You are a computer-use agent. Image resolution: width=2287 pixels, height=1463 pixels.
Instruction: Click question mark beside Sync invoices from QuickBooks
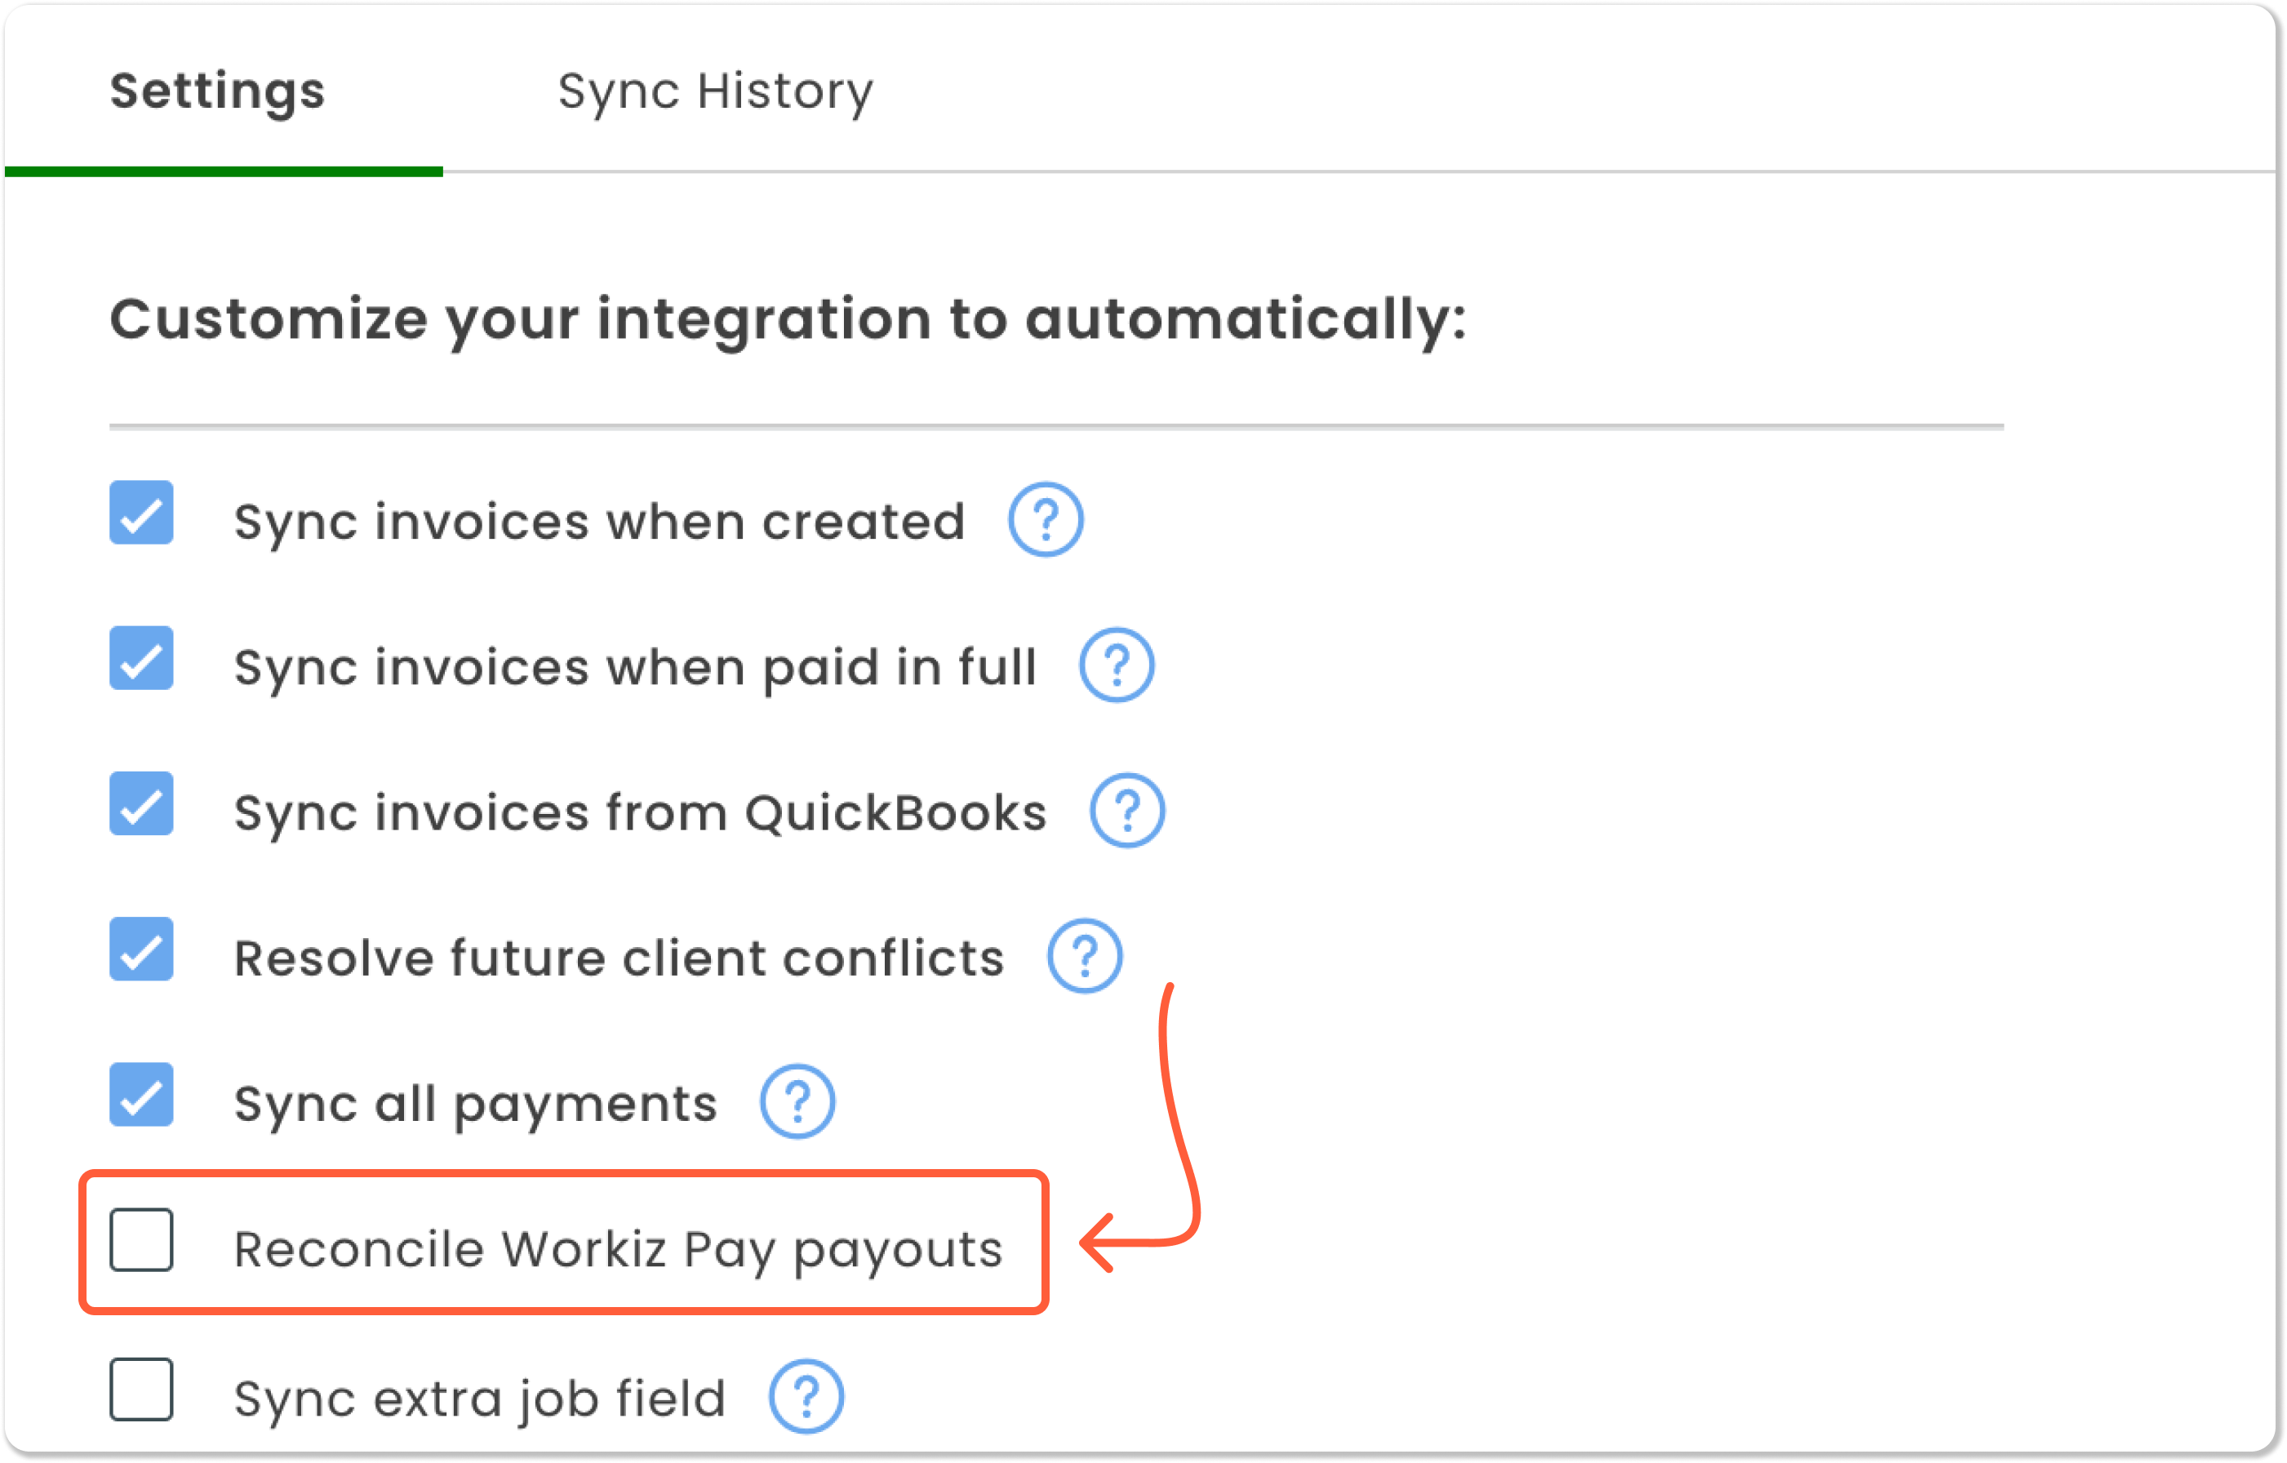1126,811
